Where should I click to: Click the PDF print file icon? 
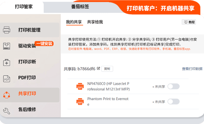click(7, 78)
